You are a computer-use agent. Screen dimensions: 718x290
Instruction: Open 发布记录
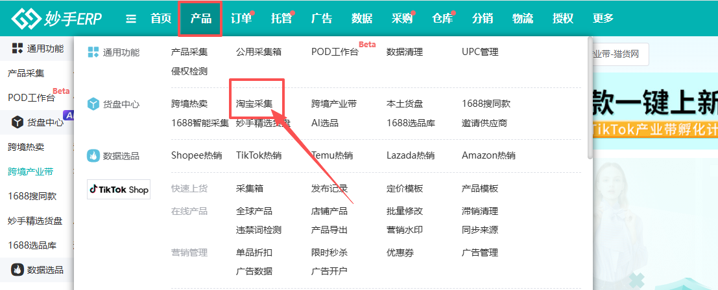[329, 188]
